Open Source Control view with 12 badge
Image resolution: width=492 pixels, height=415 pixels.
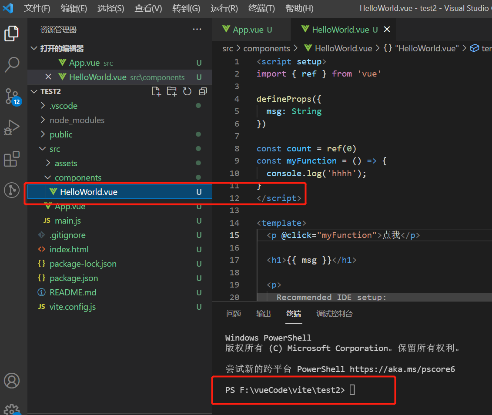(13, 96)
